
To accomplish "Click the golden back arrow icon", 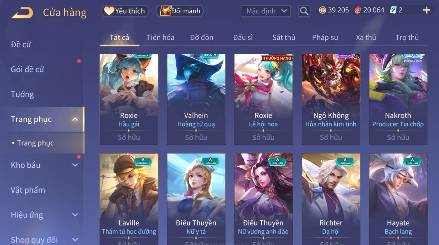I will click(x=22, y=13).
